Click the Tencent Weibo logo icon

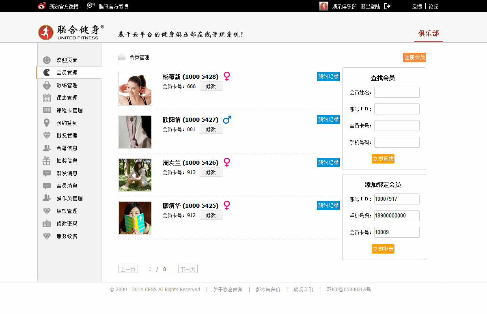click(91, 6)
